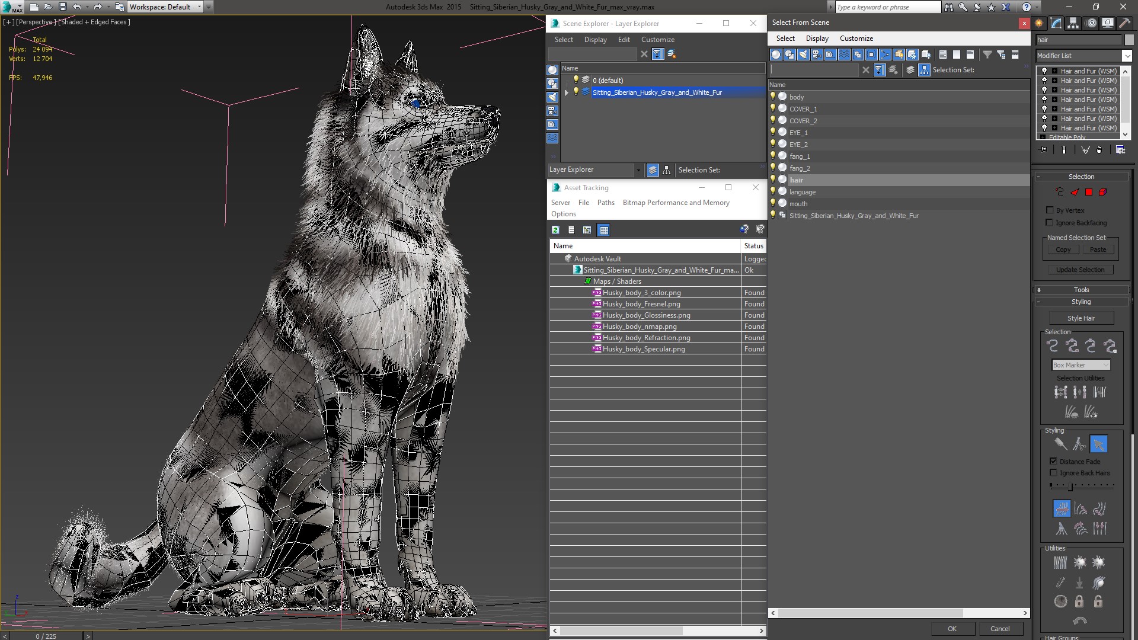Click the Pin Stack icon
Viewport: 1138px width, 640px height.
(1044, 150)
